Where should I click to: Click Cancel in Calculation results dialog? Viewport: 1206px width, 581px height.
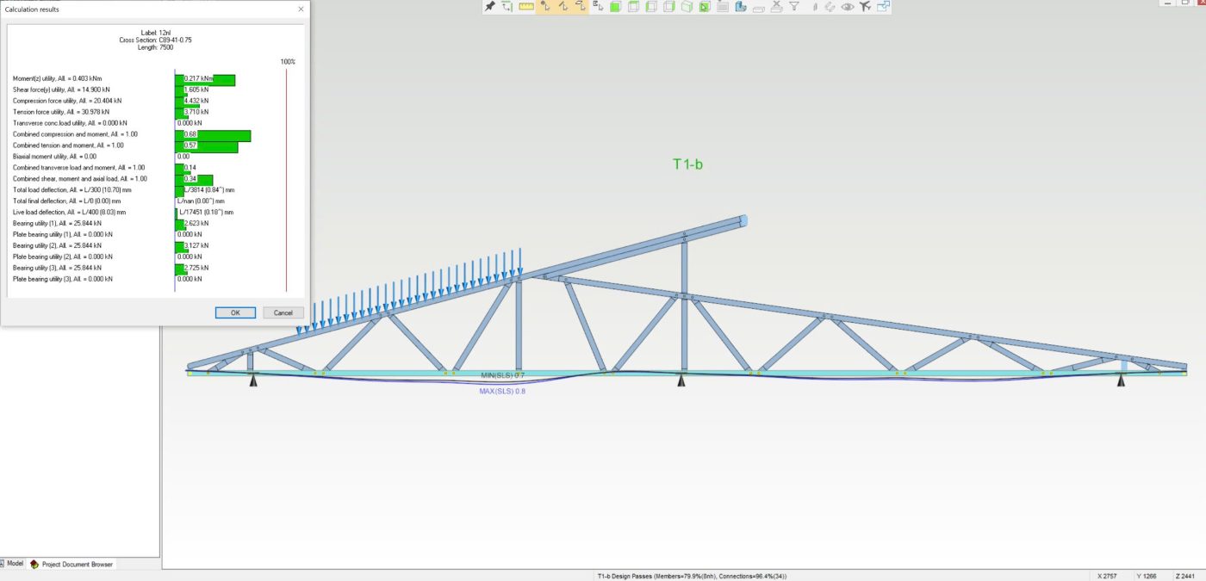[x=283, y=312]
